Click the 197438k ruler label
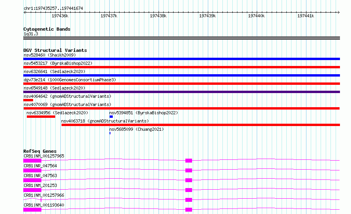 pos(158,16)
